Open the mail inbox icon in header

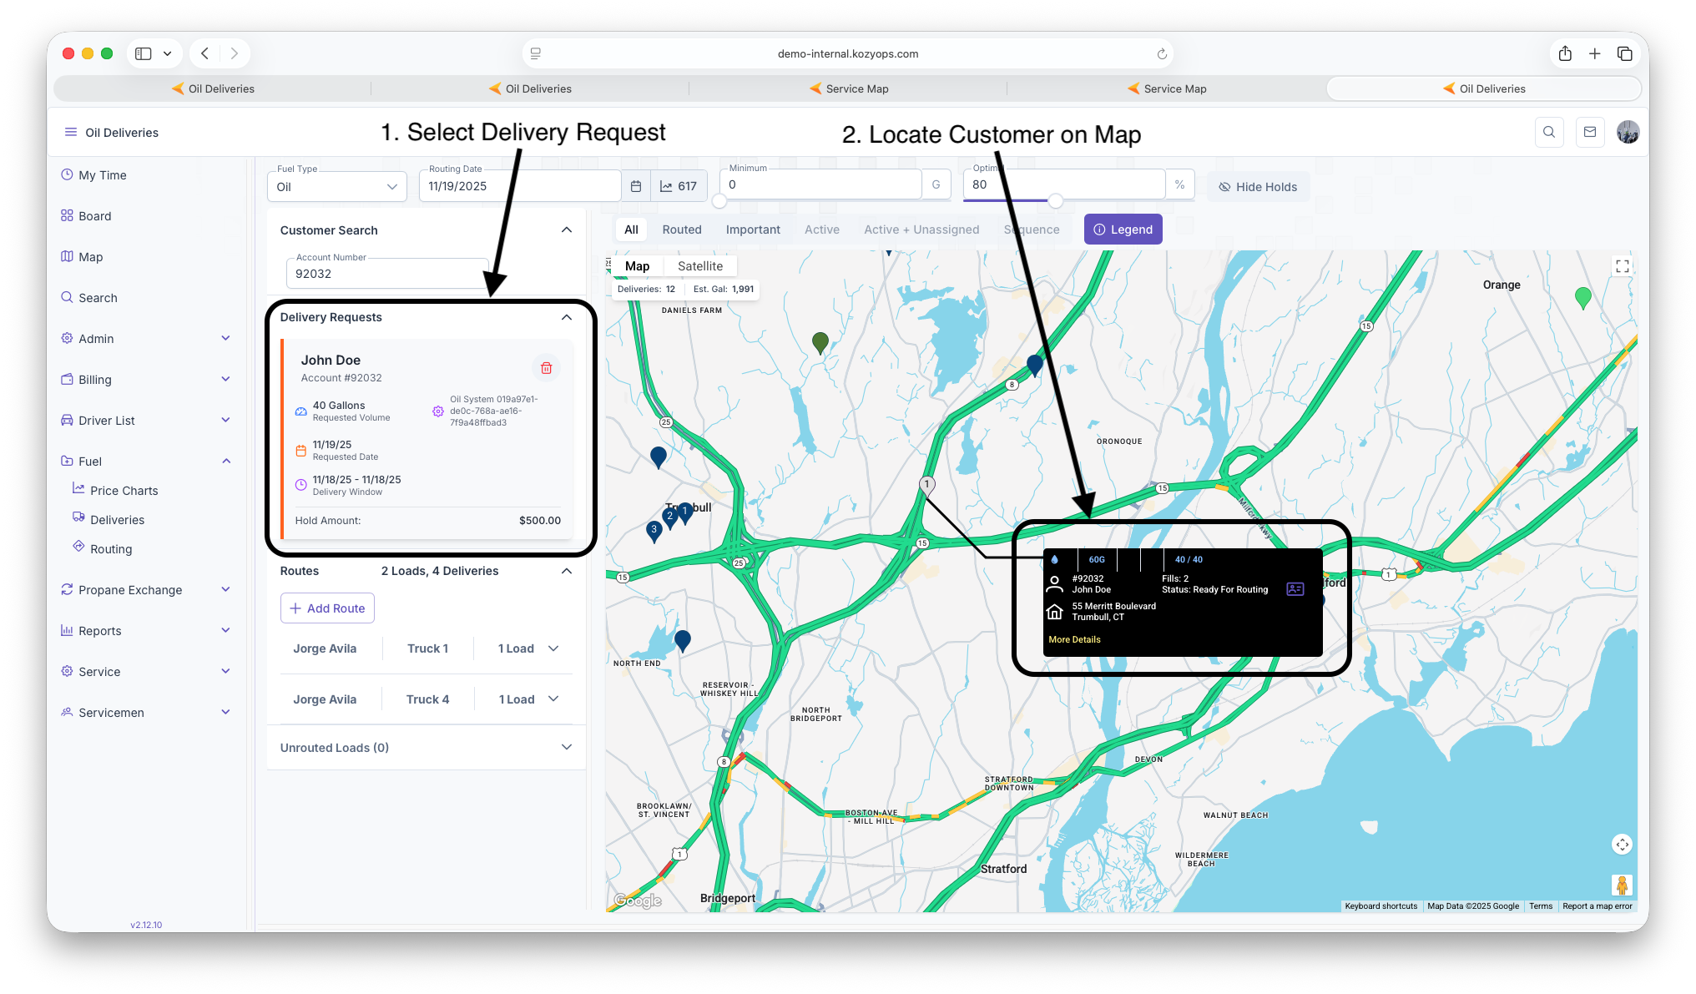pyautogui.click(x=1589, y=132)
